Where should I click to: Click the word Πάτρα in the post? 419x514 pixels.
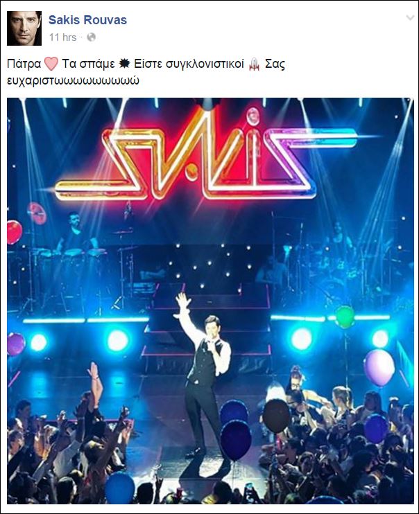click(x=24, y=64)
